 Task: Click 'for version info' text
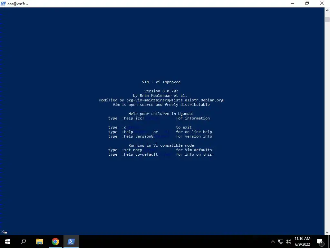tap(194, 137)
